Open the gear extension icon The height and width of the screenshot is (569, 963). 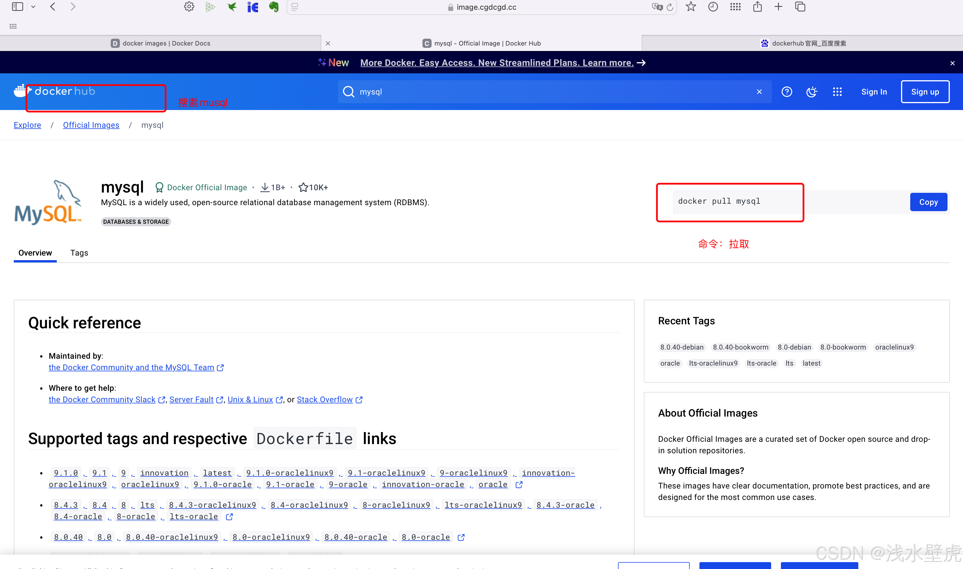pyautogui.click(x=189, y=7)
